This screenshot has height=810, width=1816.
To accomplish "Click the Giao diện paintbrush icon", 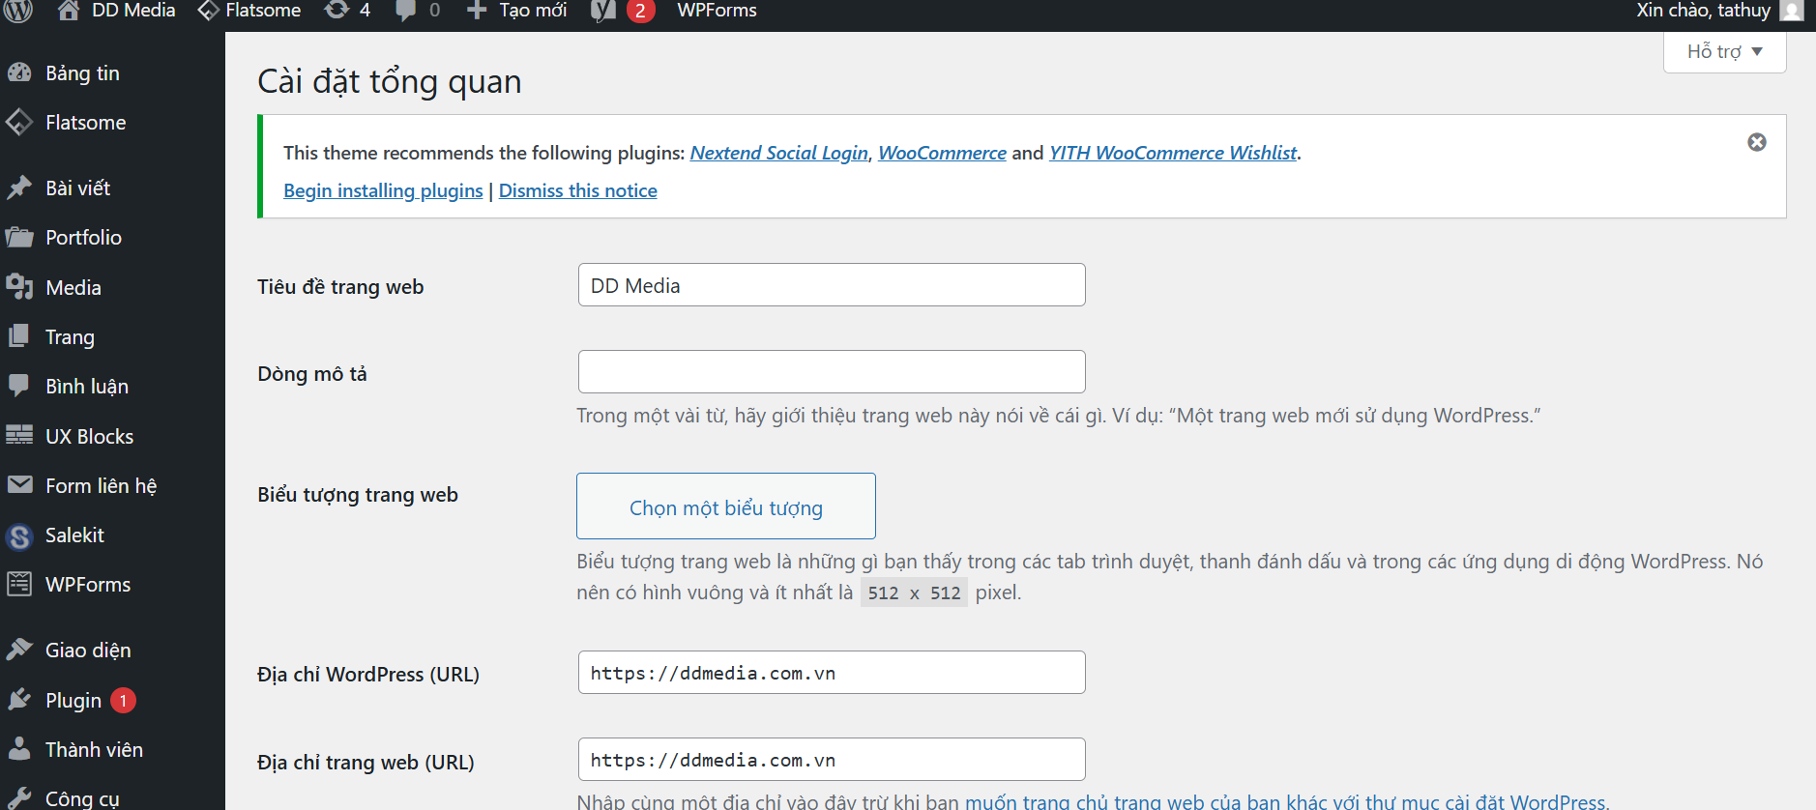I will (x=19, y=650).
